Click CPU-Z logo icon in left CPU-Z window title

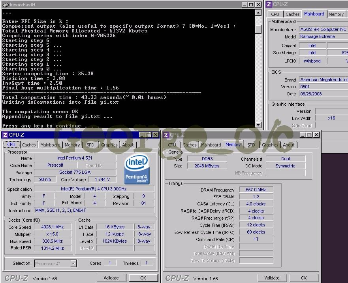coord(5,135)
